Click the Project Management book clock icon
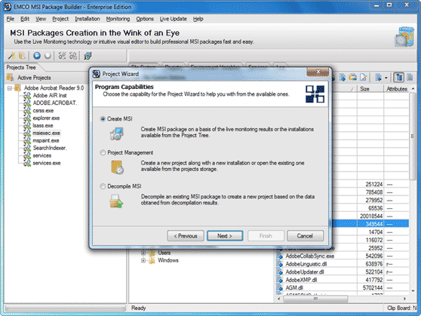 [x=118, y=167]
